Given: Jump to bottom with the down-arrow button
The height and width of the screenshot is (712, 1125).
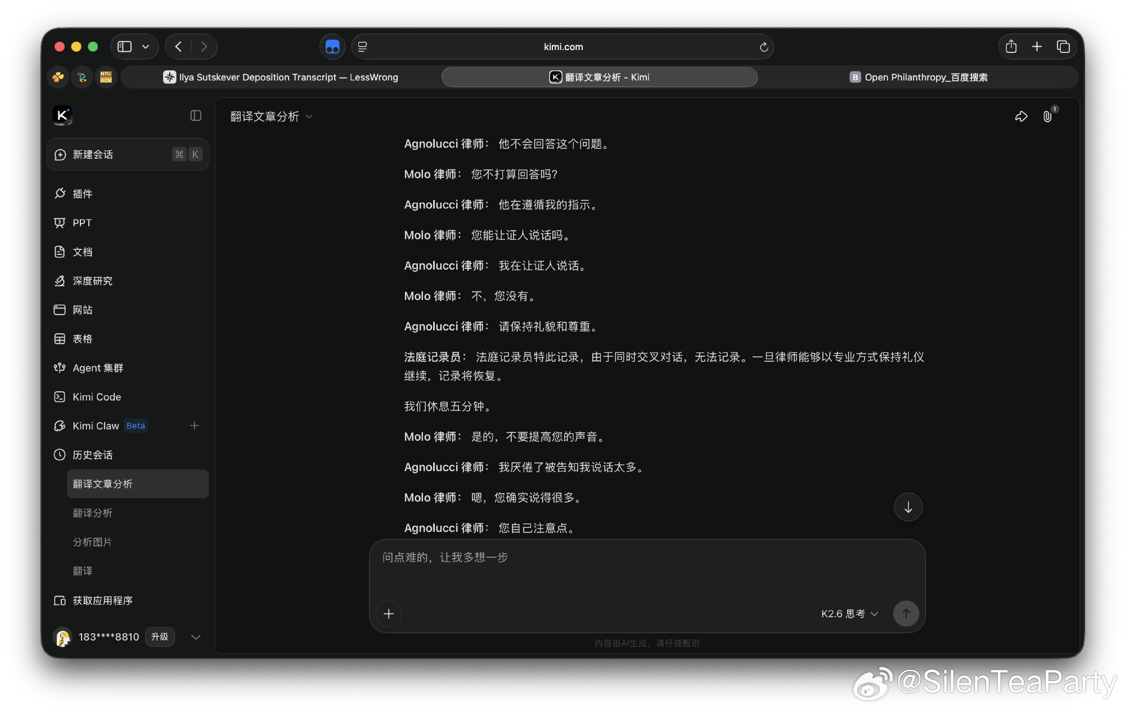Looking at the screenshot, I should [x=908, y=507].
